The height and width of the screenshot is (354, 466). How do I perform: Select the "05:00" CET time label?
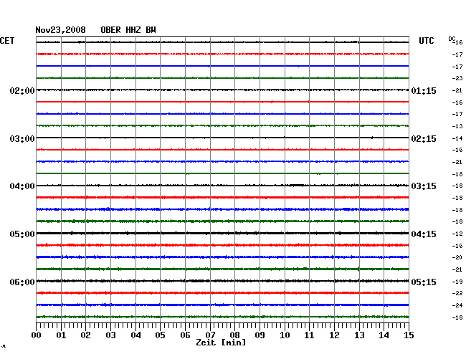pyautogui.click(x=22, y=234)
